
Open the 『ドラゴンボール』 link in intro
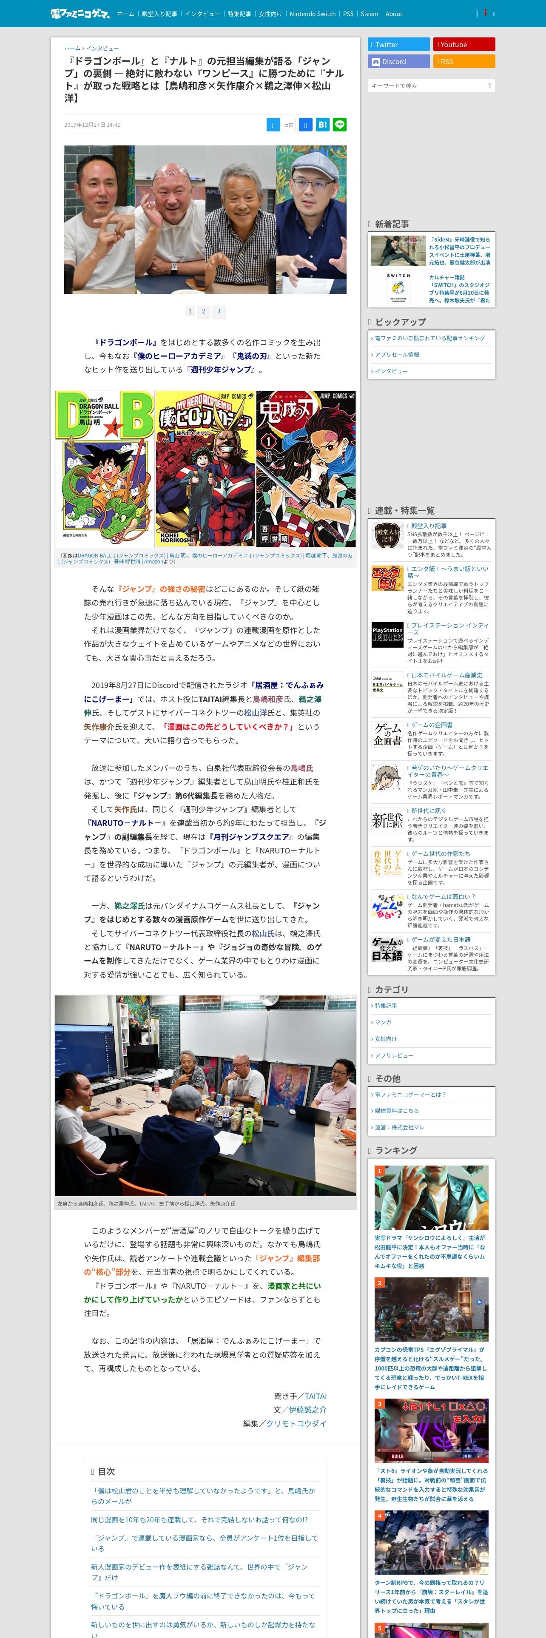click(125, 343)
